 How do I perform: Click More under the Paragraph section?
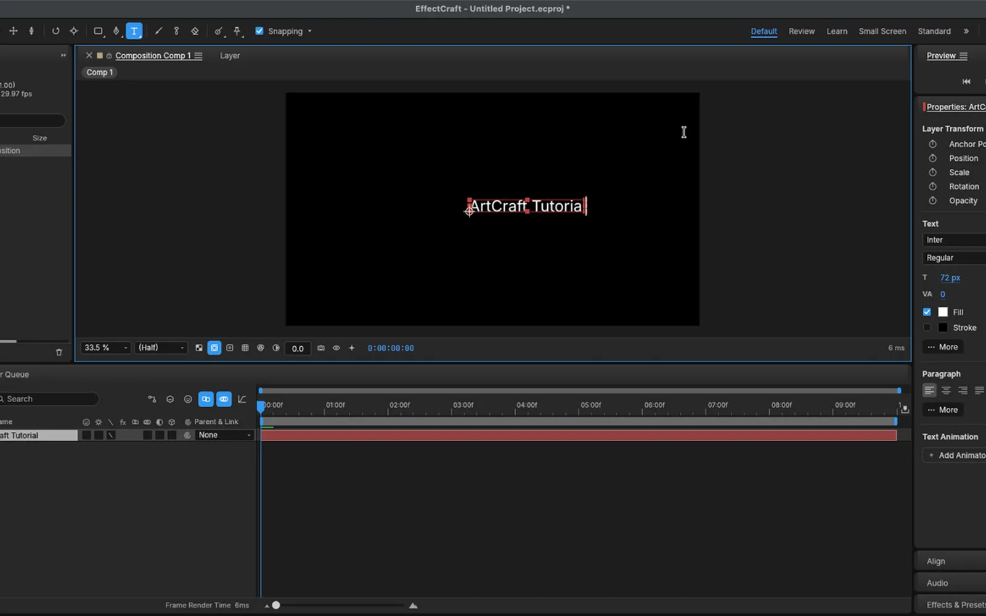tap(943, 410)
